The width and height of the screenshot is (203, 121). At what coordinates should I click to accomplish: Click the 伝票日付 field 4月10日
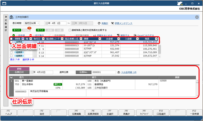(41, 72)
